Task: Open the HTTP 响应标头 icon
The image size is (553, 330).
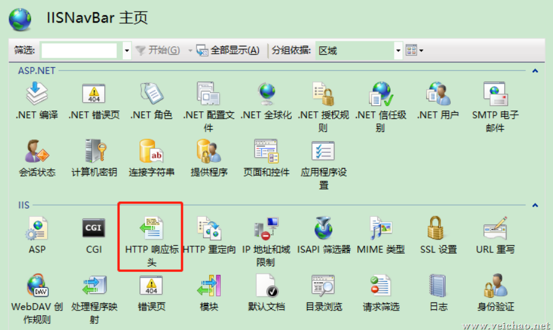Action: 151,228
